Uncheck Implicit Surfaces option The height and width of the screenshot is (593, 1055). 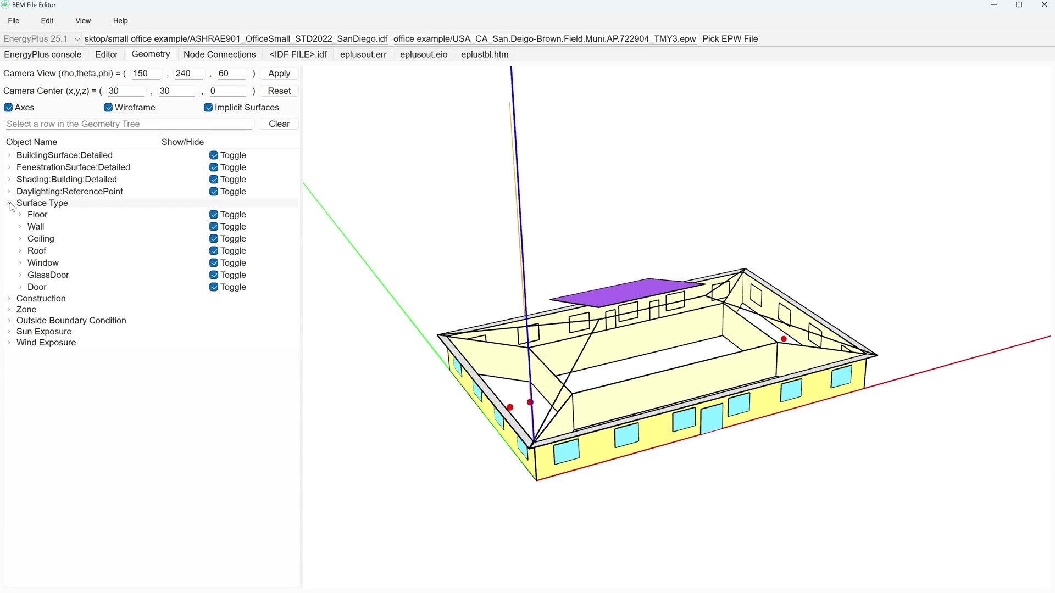tap(208, 108)
